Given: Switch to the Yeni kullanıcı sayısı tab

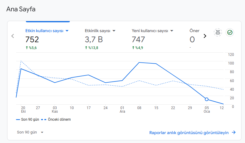Looking at the screenshot, I should pyautogui.click(x=153, y=39).
